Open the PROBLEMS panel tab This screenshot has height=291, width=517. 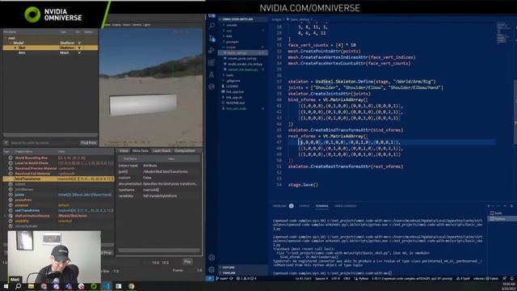coord(280,206)
